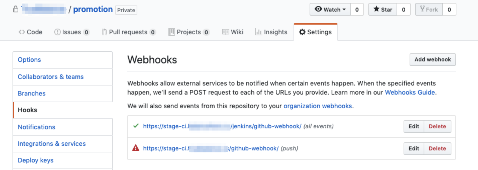
Task: Open the Watch dropdown
Action: point(330,10)
